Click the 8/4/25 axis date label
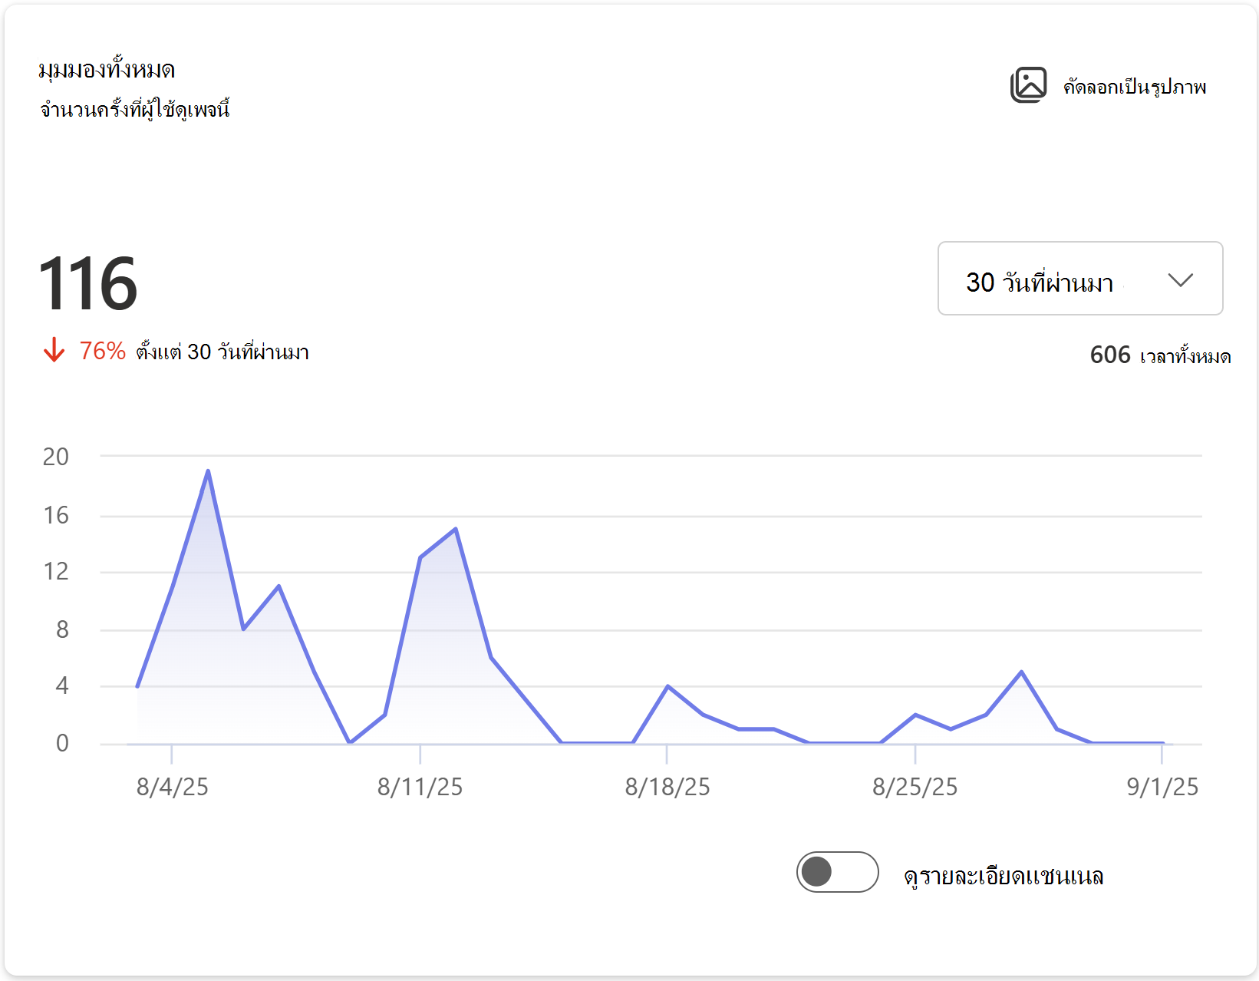The height and width of the screenshot is (981, 1259). (173, 787)
